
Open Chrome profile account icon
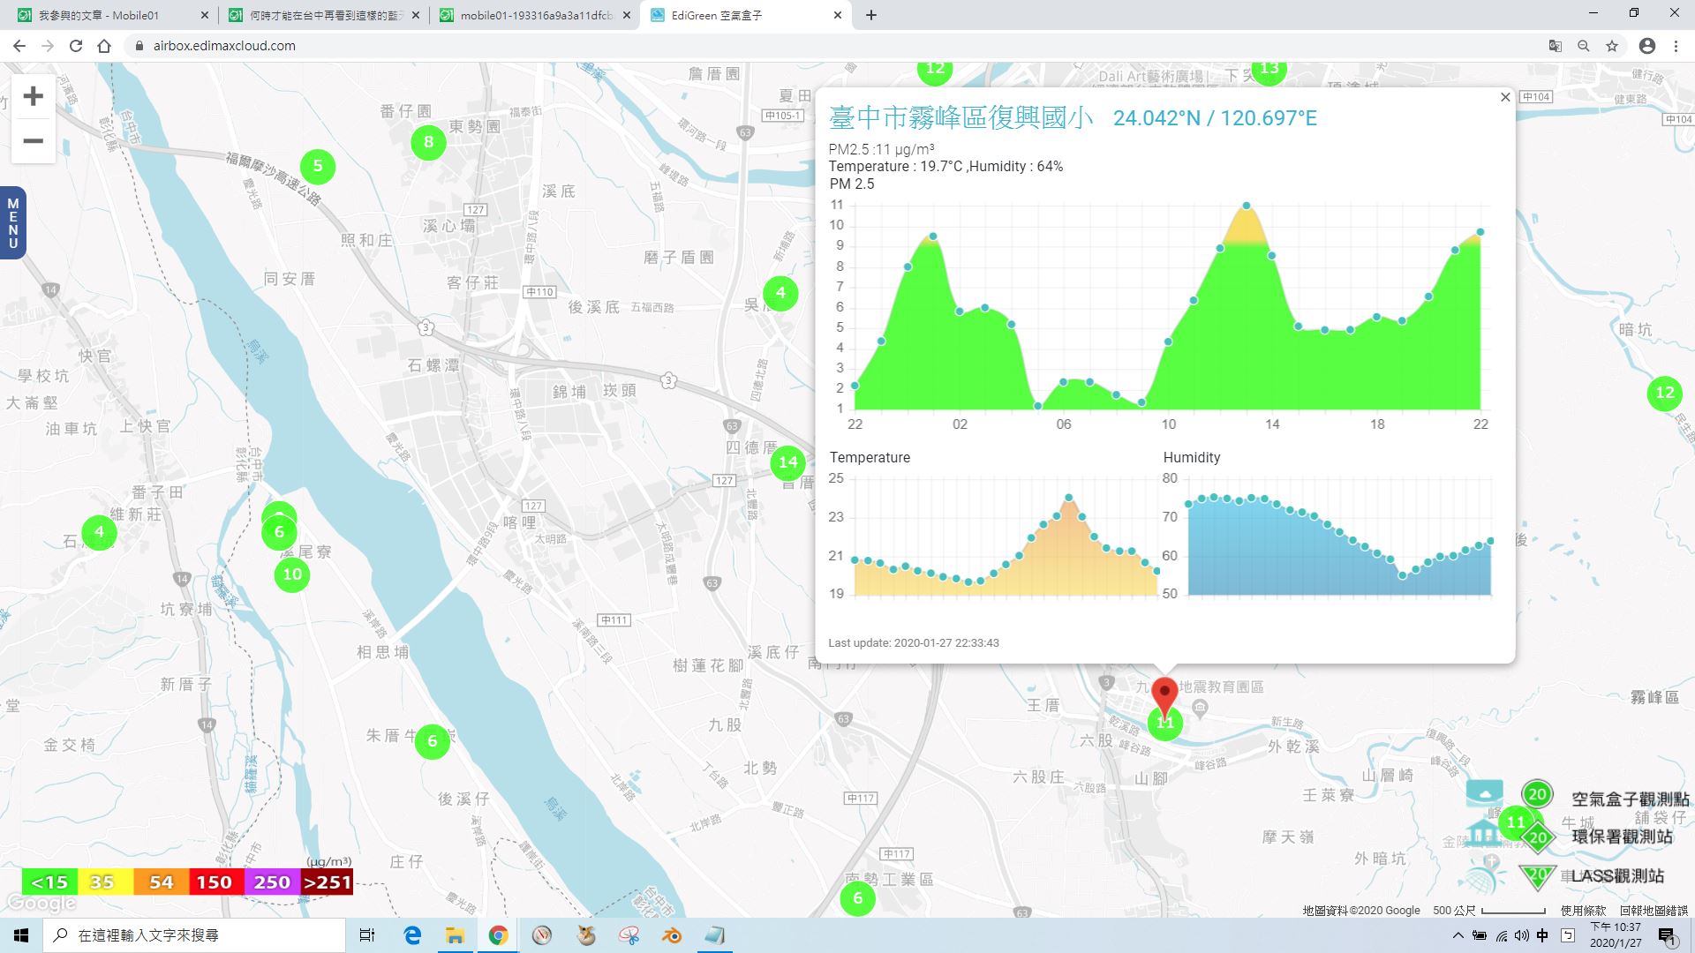[x=1647, y=46]
